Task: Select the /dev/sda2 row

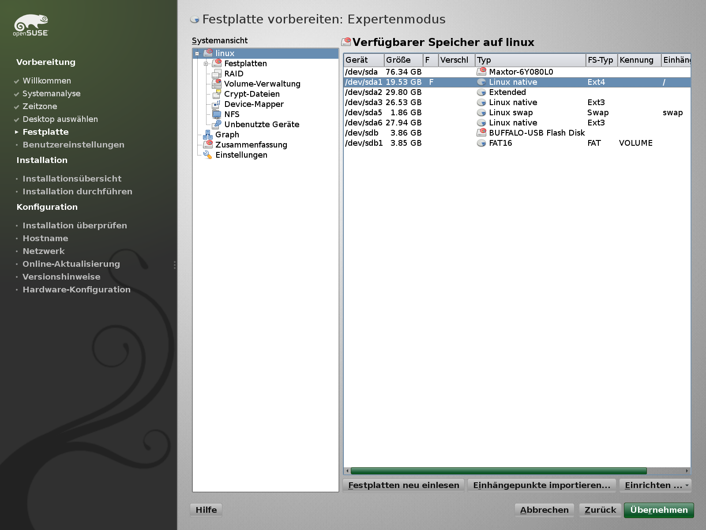Action: [517, 92]
